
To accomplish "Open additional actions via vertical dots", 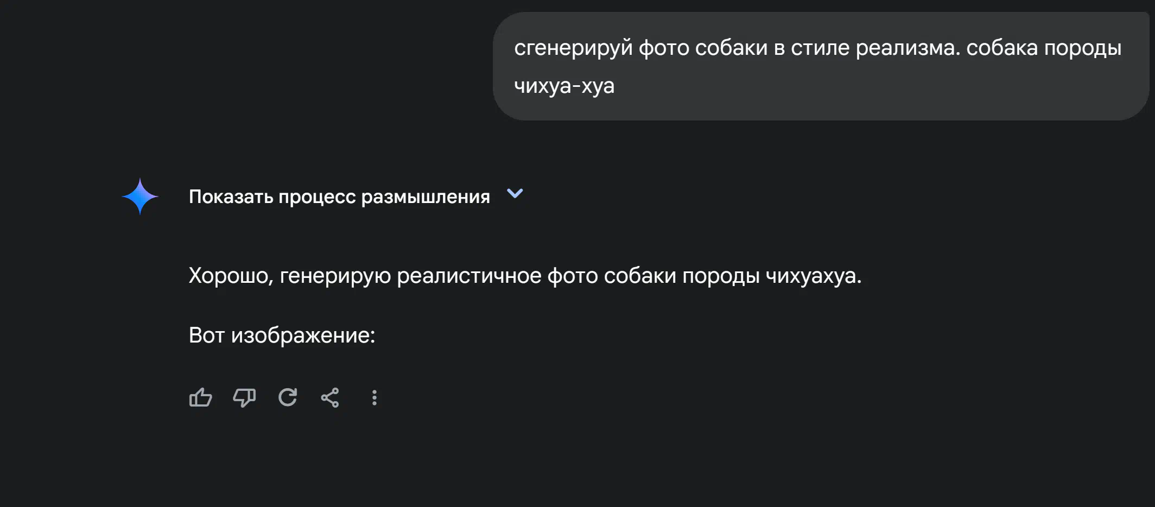I will 374,397.
